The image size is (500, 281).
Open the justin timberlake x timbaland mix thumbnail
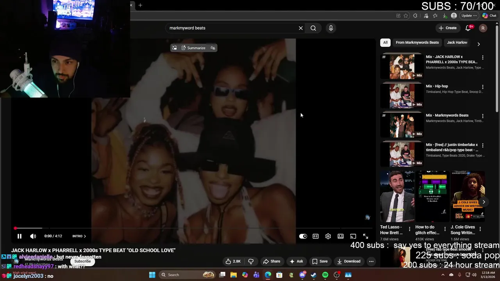pyautogui.click(x=402, y=154)
